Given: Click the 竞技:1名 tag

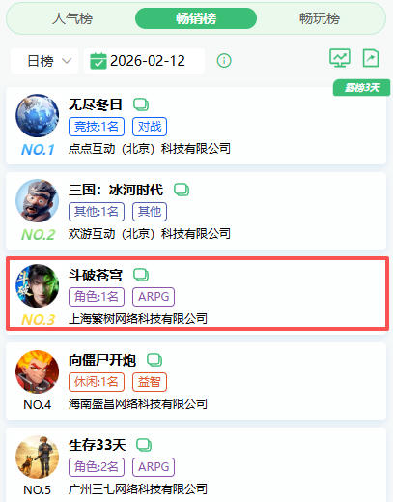Looking at the screenshot, I should click(x=97, y=127).
